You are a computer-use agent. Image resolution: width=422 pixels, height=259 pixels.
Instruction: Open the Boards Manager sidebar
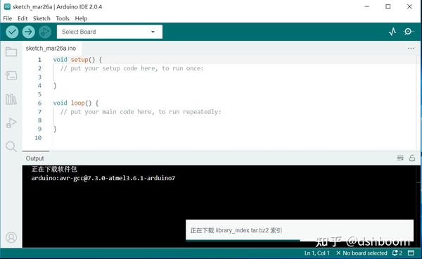[11, 75]
